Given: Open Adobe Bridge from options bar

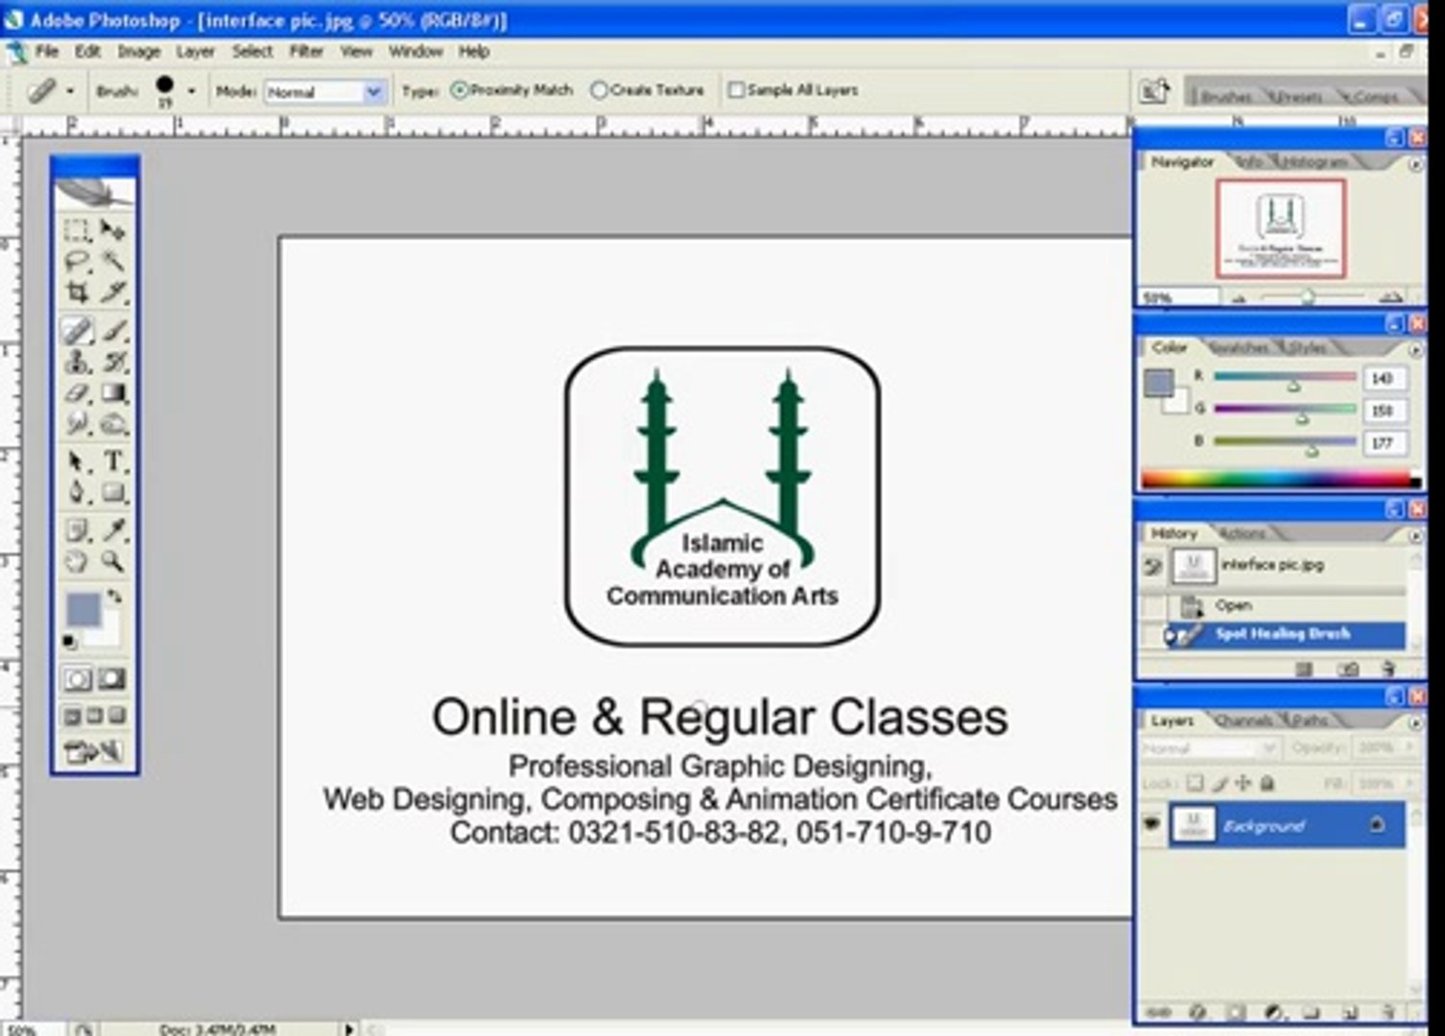Looking at the screenshot, I should (x=1153, y=91).
